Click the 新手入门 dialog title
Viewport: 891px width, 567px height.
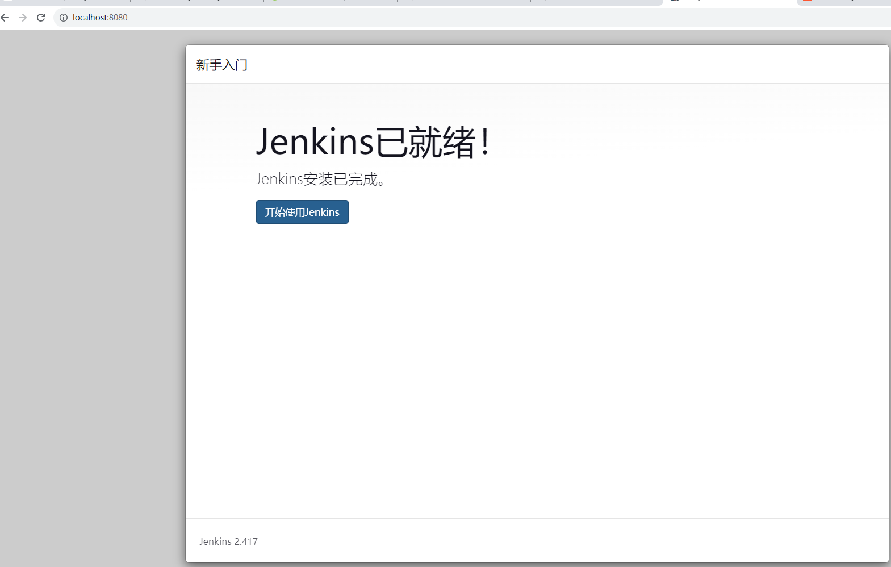[222, 65]
